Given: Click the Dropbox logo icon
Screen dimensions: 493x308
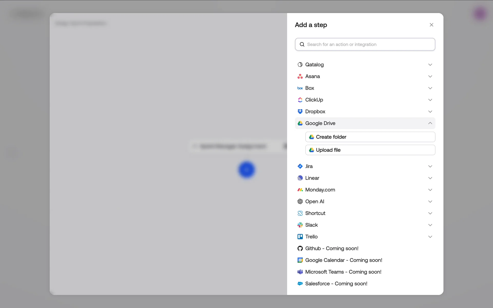Looking at the screenshot, I should (x=300, y=112).
